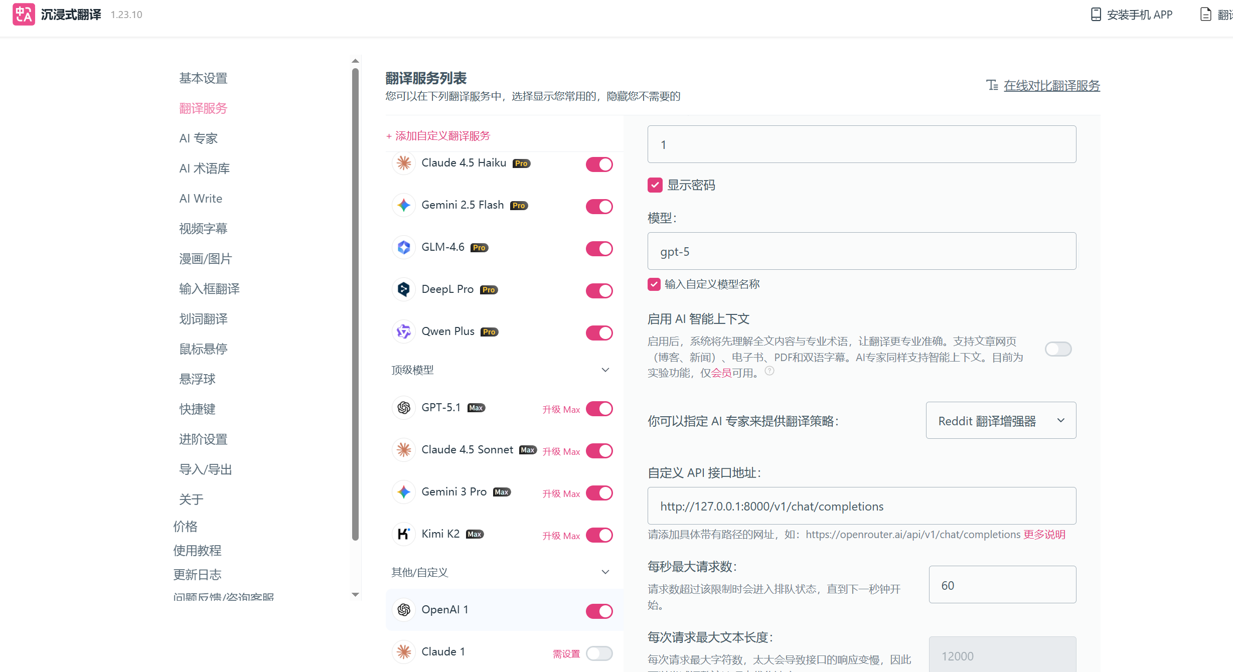Collapse the 其他/自定义 section

[x=605, y=572]
